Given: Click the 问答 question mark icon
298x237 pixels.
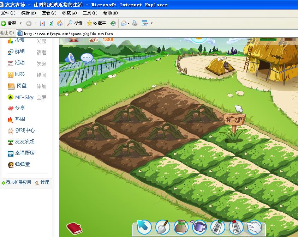Looking at the screenshot, I should (x=11, y=75).
